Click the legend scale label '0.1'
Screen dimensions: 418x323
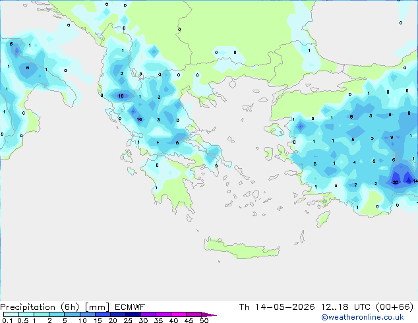(7, 320)
